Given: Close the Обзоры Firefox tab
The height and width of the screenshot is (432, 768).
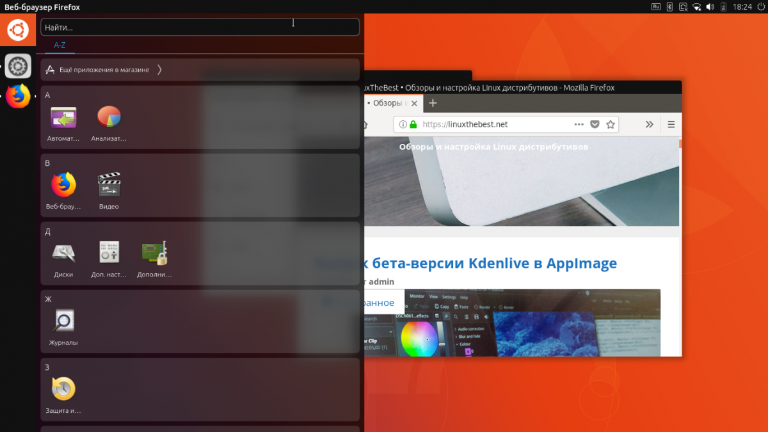Looking at the screenshot, I should coord(414,103).
